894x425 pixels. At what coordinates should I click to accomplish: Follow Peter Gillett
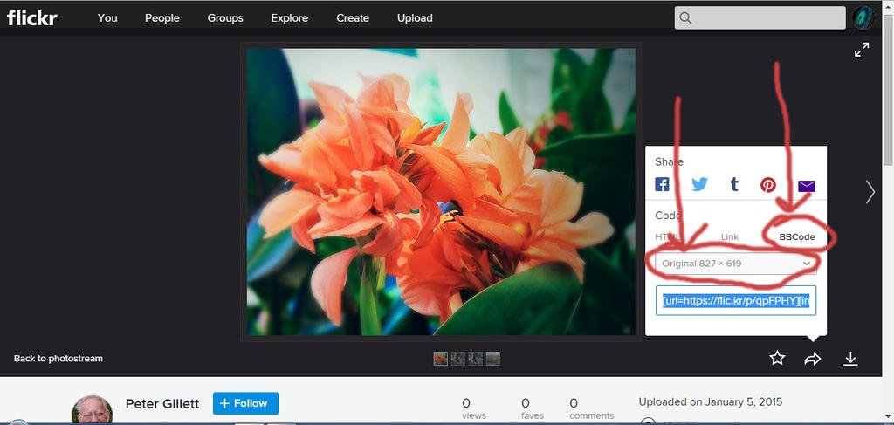(x=245, y=403)
